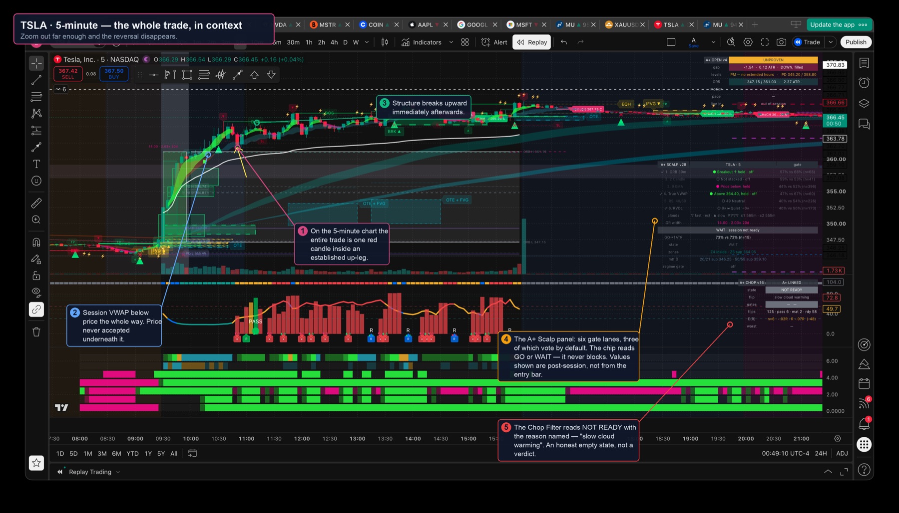The image size is (899, 513).
Task: Open the layout templates grid icon
Action: click(x=465, y=42)
